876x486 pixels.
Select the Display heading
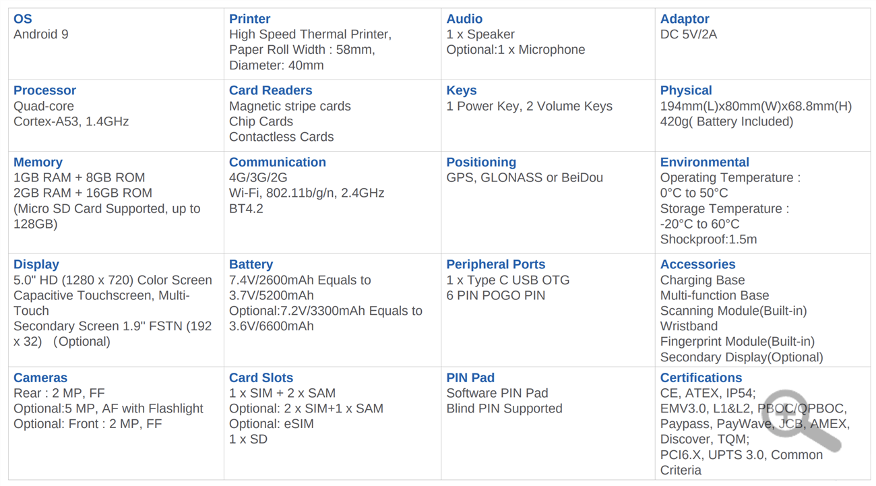point(36,264)
